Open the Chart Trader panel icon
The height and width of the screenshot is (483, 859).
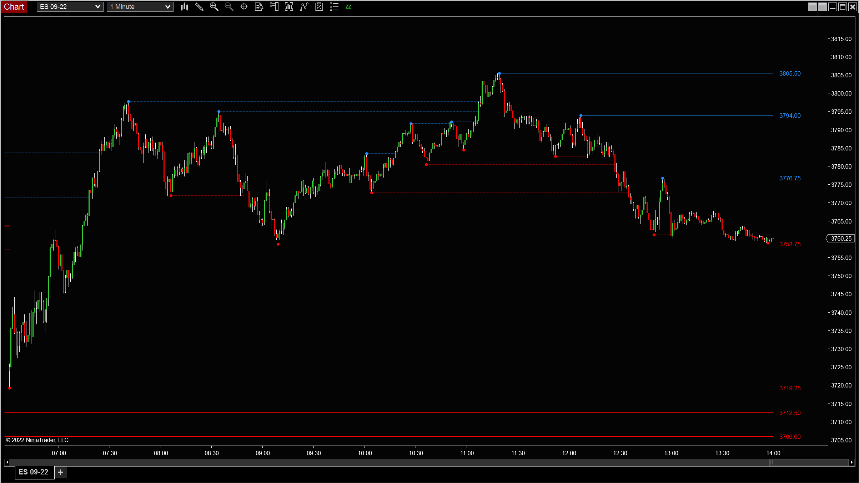pos(274,7)
